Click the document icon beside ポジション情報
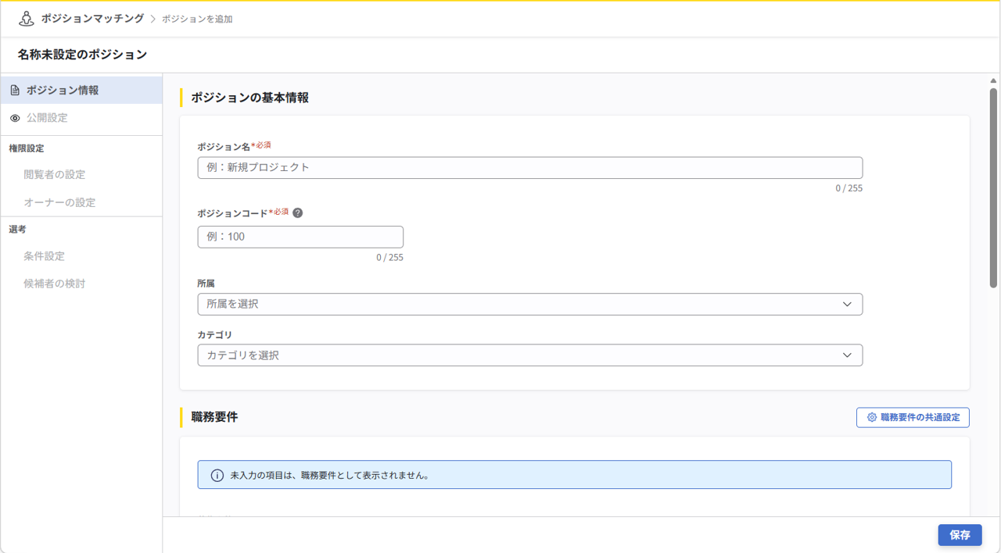 tap(15, 91)
